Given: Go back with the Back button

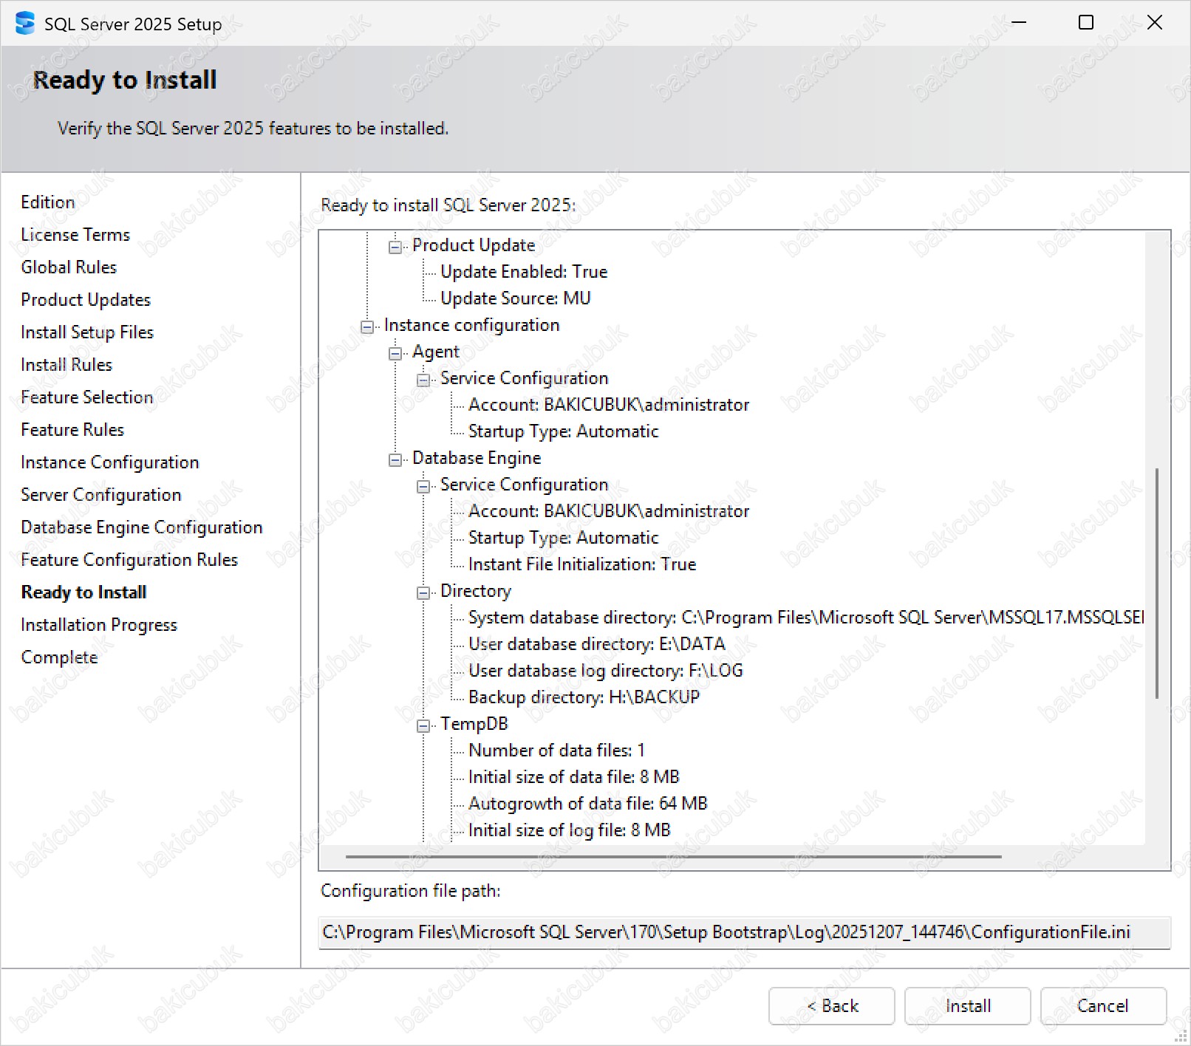Looking at the screenshot, I should [831, 1005].
